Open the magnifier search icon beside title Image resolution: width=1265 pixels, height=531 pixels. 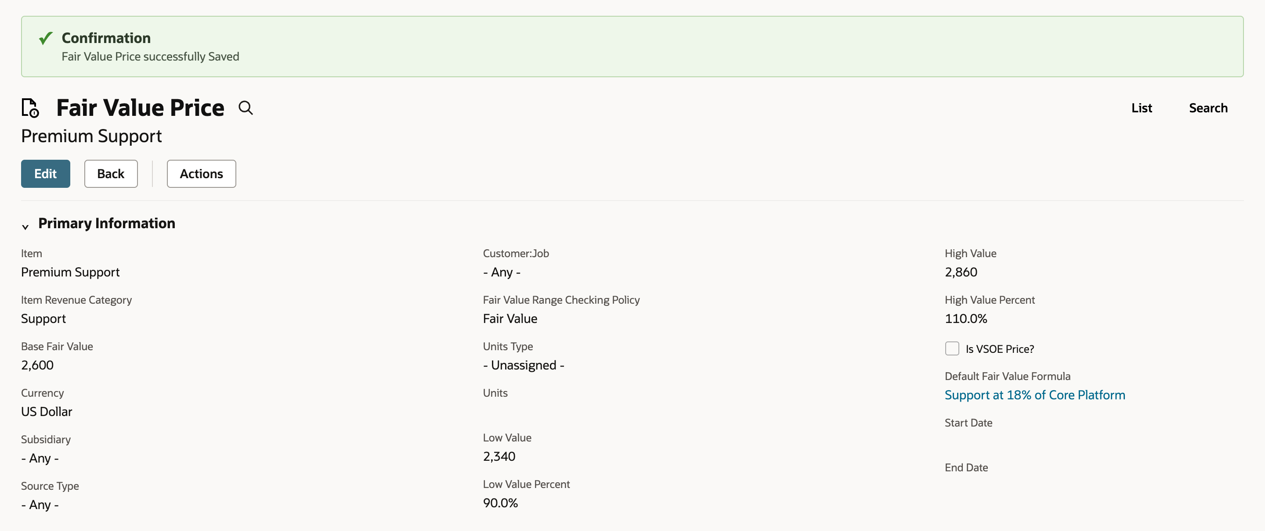pos(246,108)
